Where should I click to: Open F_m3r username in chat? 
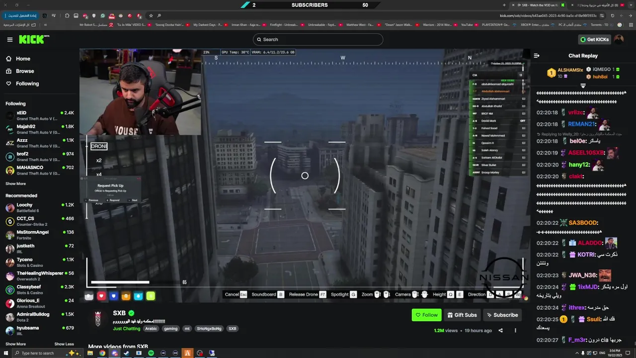(577, 340)
